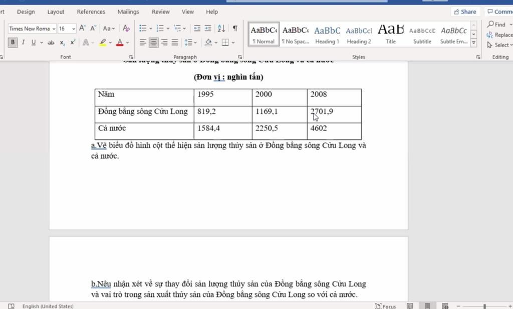Viewport: 513px width, 309px height.
Task: Decrease font size with Shrink Font icon
Action: 93,28
